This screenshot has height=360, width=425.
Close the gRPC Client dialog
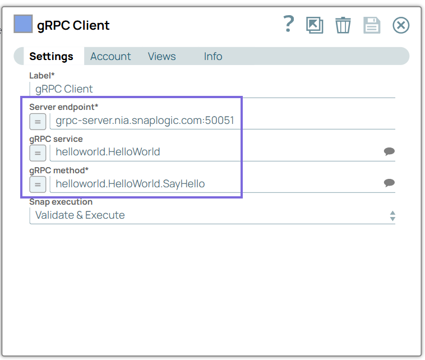[x=401, y=25]
